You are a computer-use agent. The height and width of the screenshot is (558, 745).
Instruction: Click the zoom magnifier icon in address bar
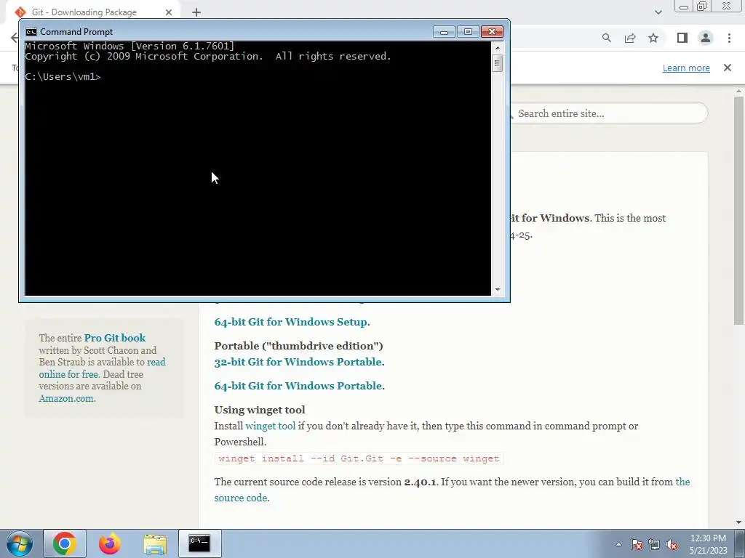click(607, 38)
